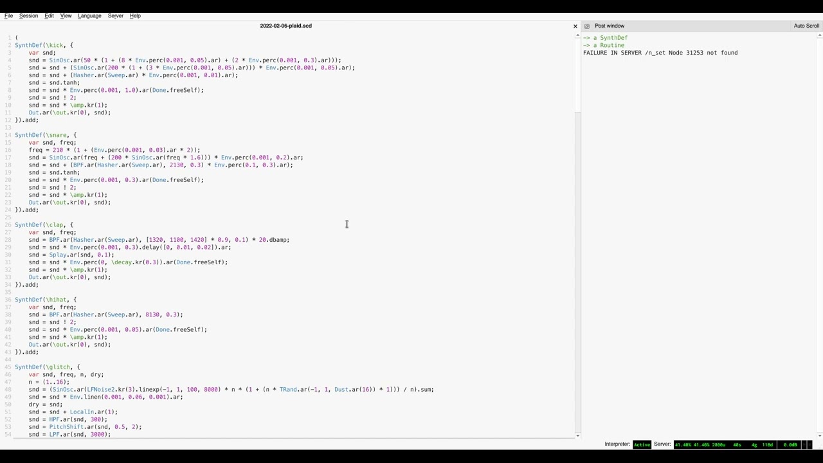
Task: Toggle Auto Scroll in the Post window
Action: coord(806,26)
